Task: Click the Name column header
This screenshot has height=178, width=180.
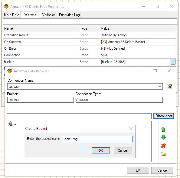Action: point(41,28)
